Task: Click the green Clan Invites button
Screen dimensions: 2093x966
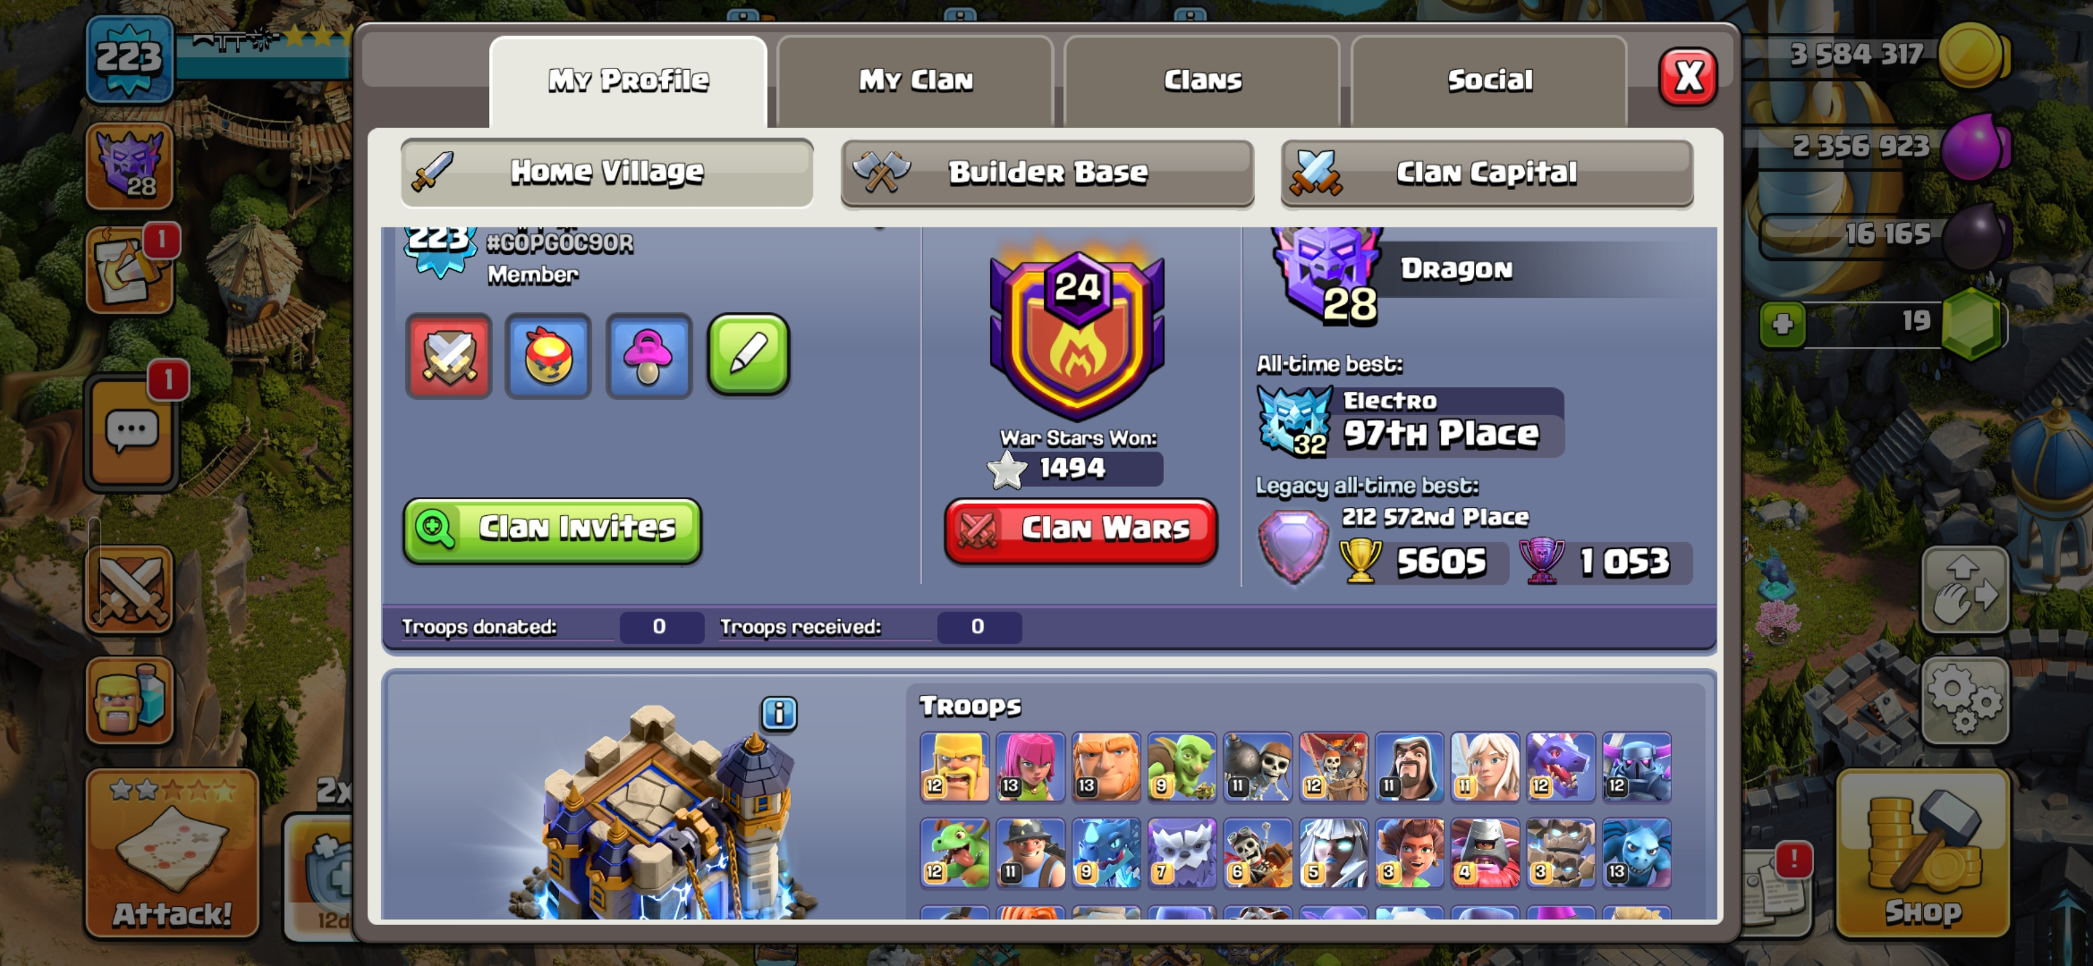Action: (x=553, y=530)
